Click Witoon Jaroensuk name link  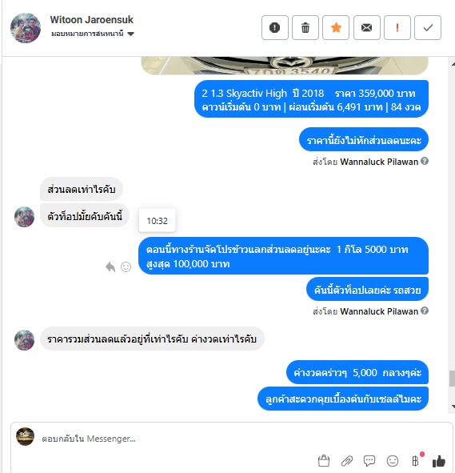92,20
